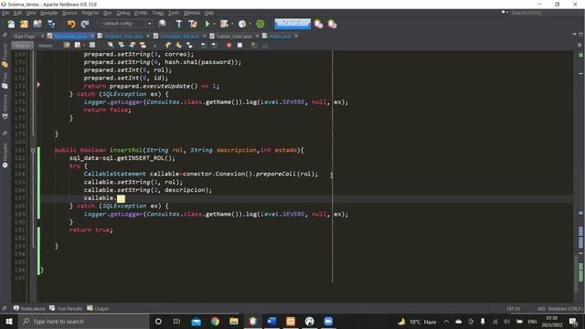This screenshot has height=329, width=585.
Task: Switch the editor to History view
Action: pyautogui.click(x=46, y=46)
